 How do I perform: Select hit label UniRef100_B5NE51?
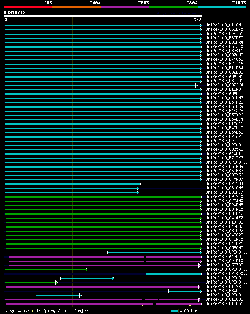[224, 132]
